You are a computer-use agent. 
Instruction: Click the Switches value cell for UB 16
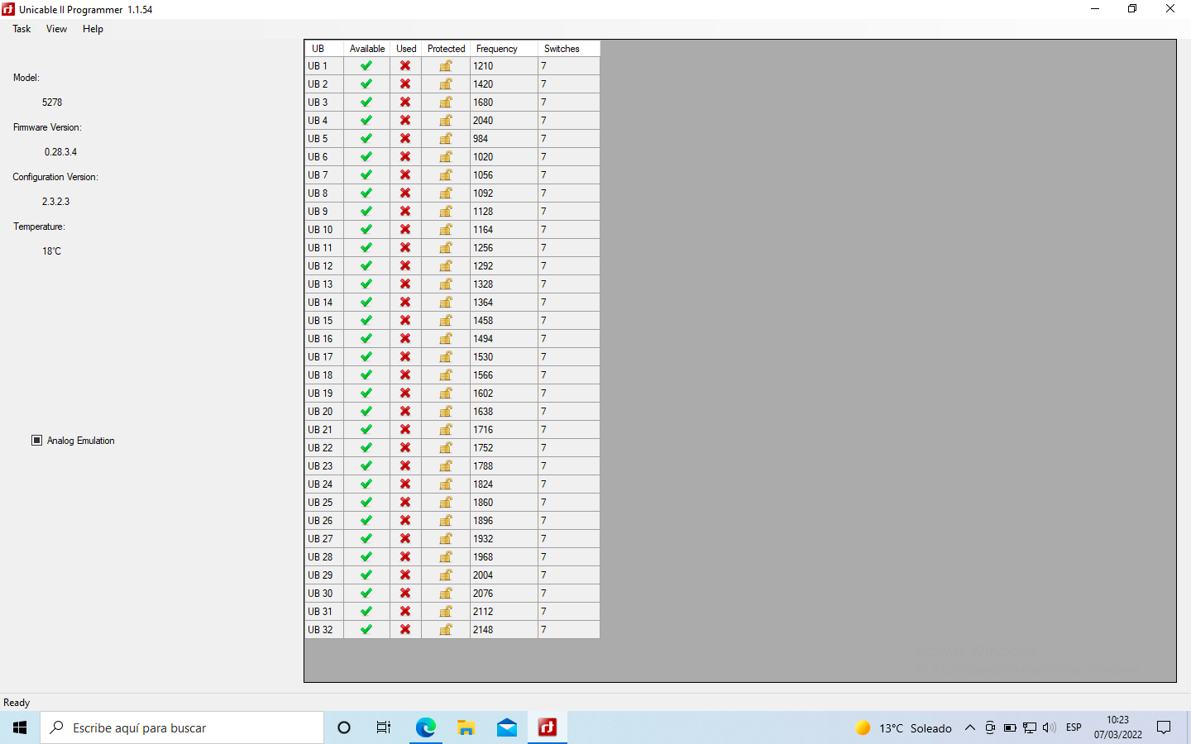[567, 339]
